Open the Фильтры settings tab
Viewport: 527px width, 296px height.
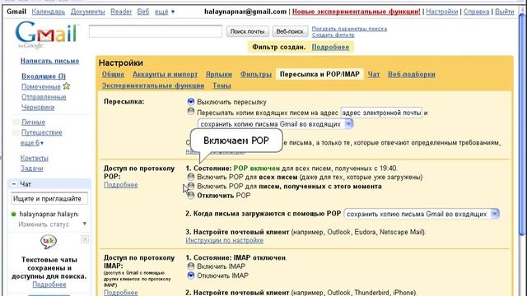(256, 75)
